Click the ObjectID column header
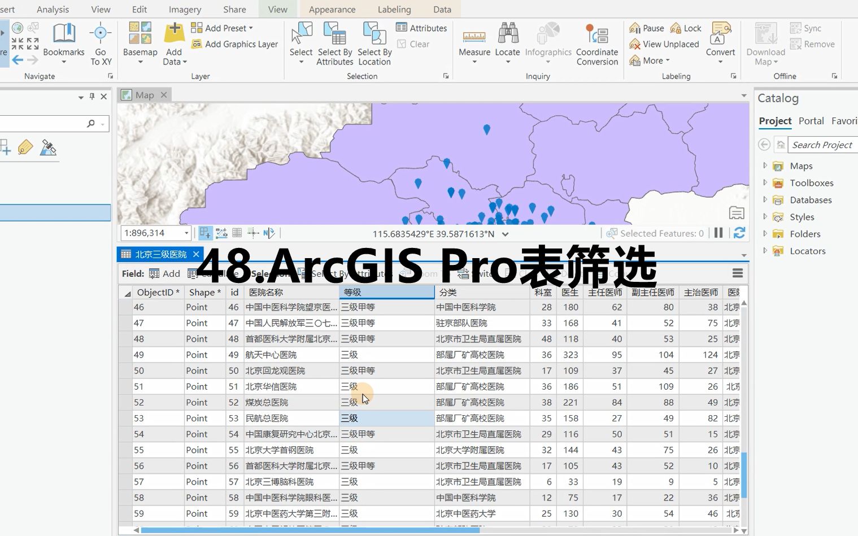The width and height of the screenshot is (858, 536). [x=158, y=292]
